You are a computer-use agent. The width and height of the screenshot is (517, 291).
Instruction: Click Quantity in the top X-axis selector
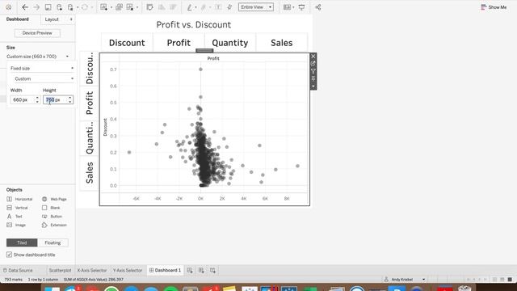[229, 43]
